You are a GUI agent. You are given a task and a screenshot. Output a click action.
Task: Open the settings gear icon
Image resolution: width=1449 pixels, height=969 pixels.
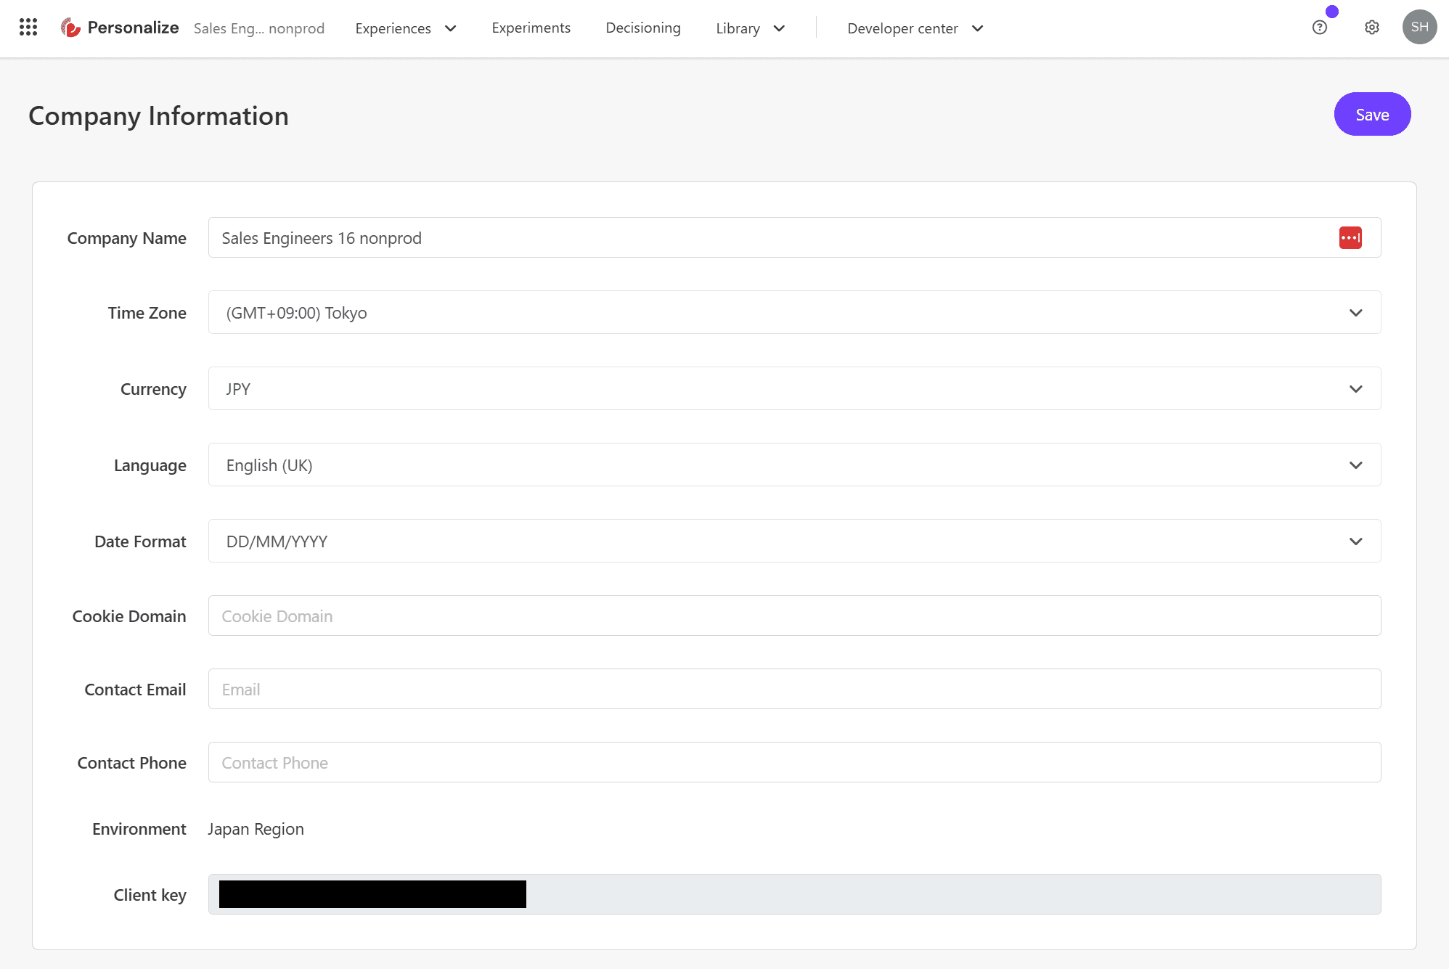[x=1371, y=28]
